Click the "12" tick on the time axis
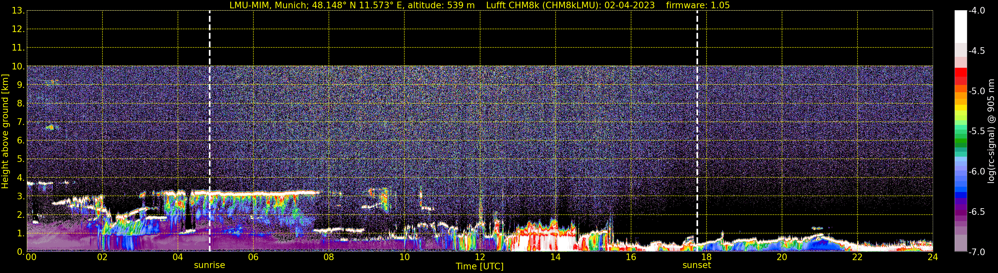This screenshot has width=998, height=273. click(480, 257)
